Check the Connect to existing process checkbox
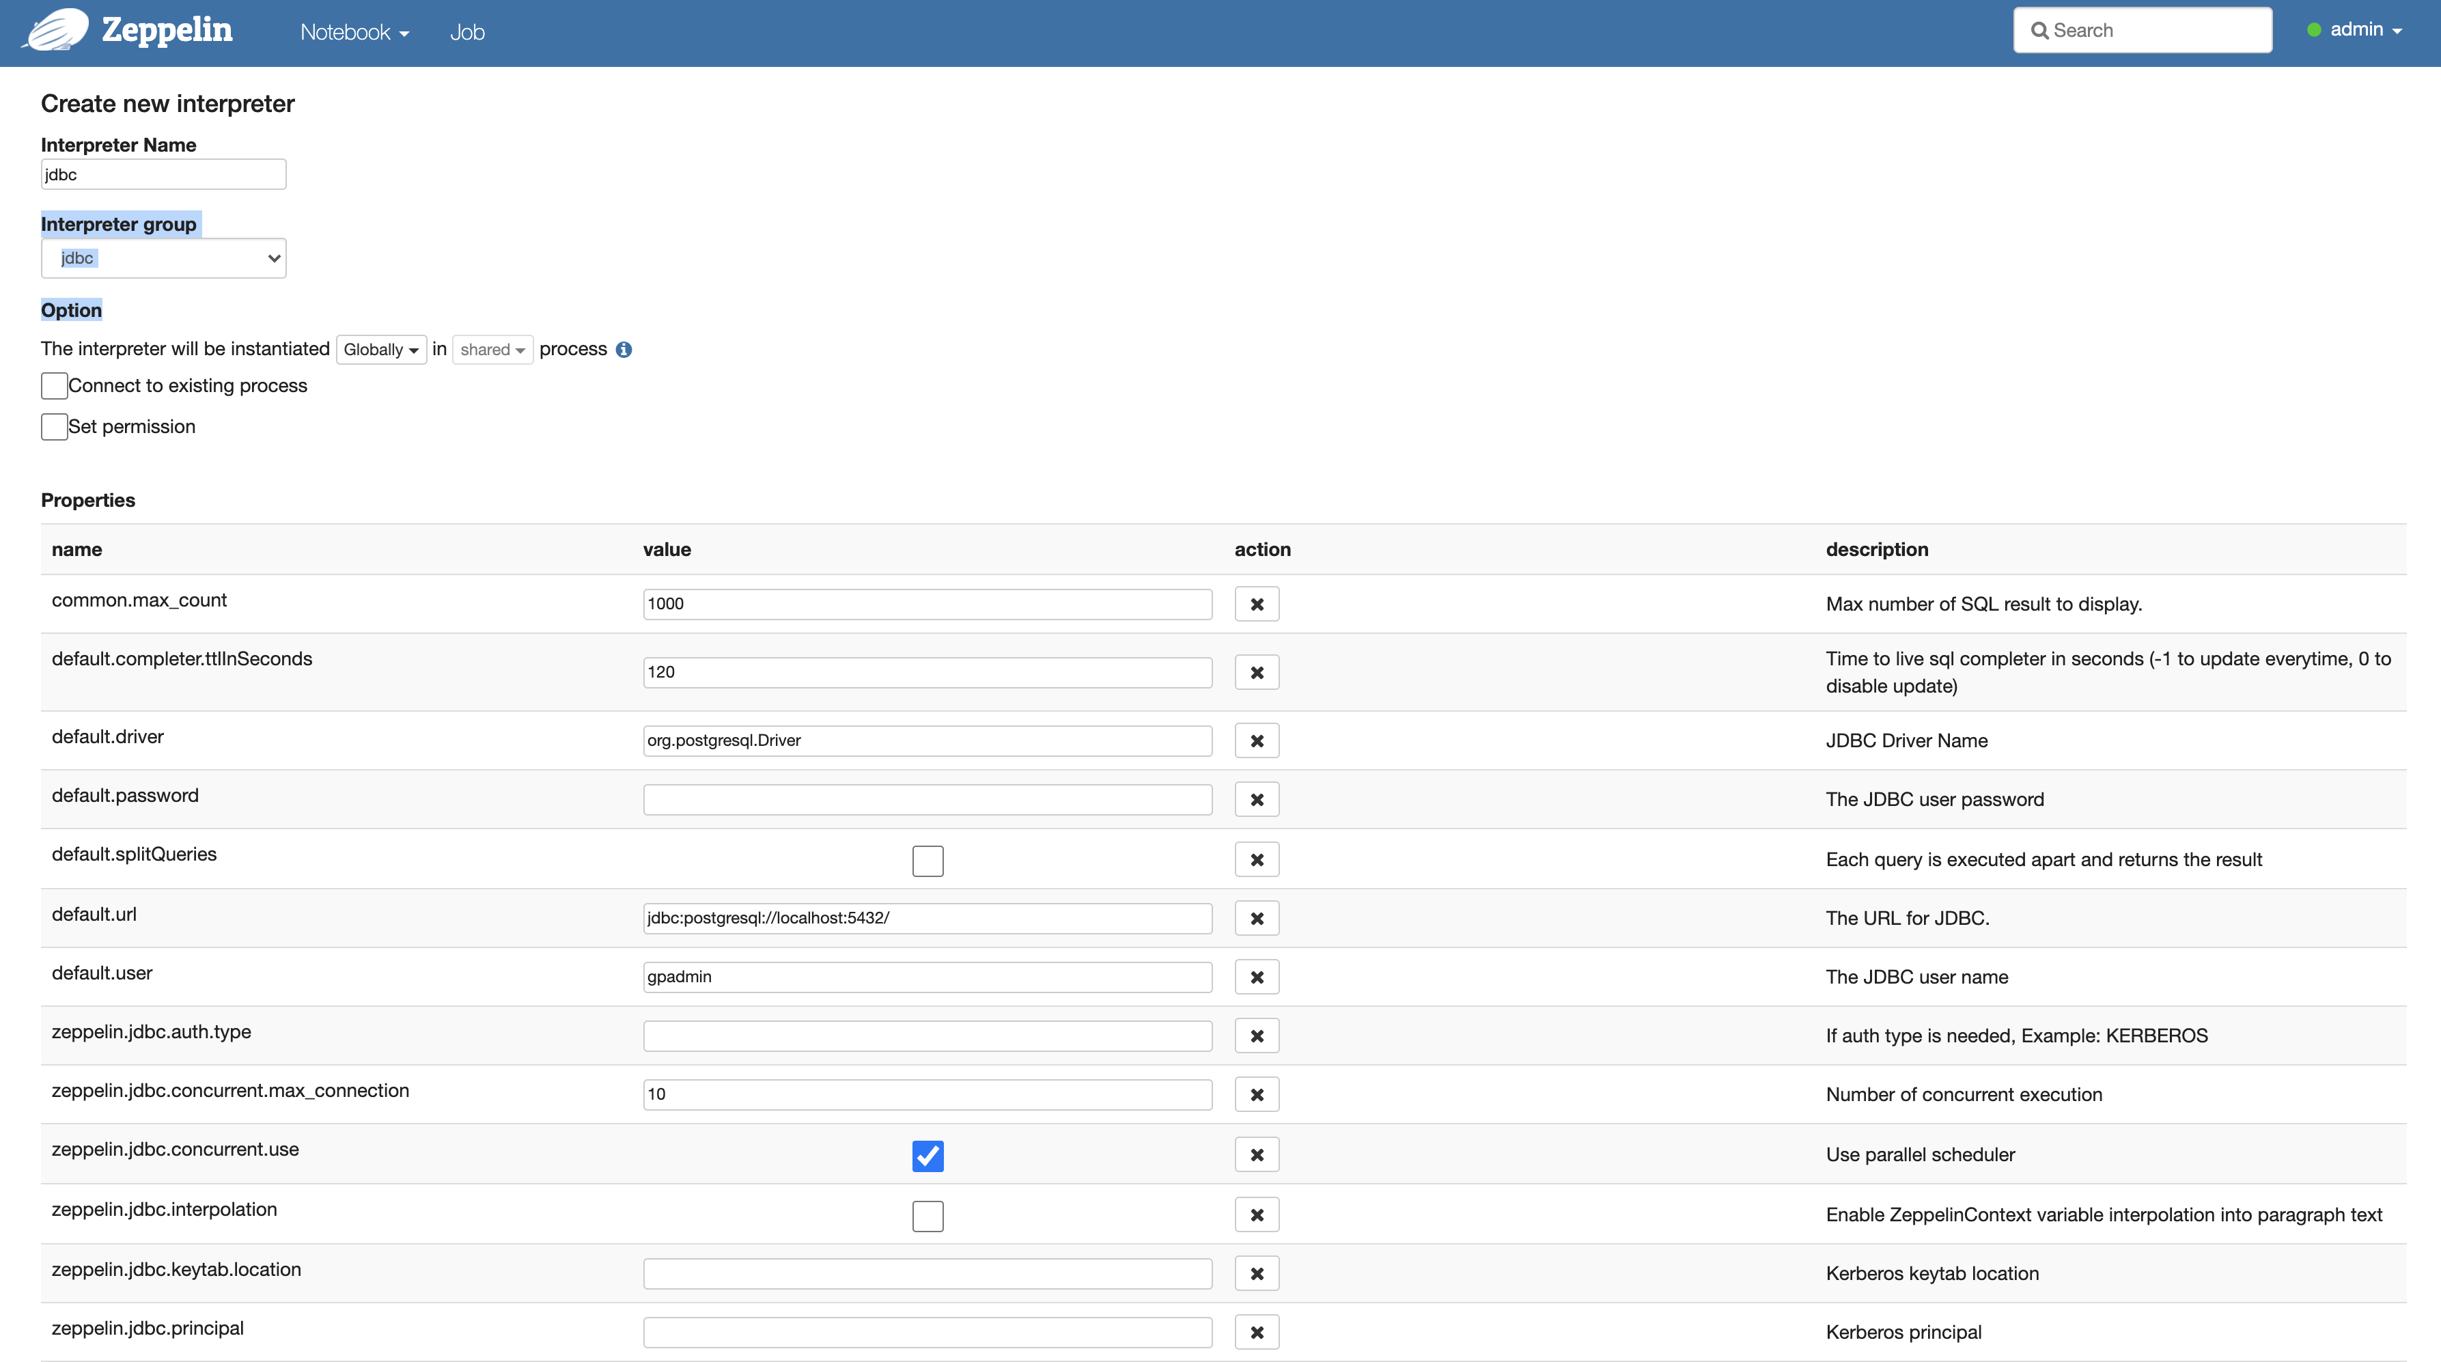The width and height of the screenshot is (2441, 1362). [x=54, y=386]
